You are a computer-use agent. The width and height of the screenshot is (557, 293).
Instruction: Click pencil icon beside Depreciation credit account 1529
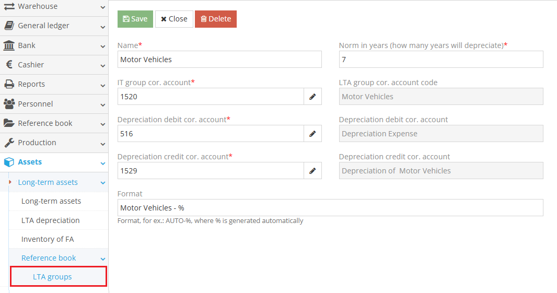[312, 171]
